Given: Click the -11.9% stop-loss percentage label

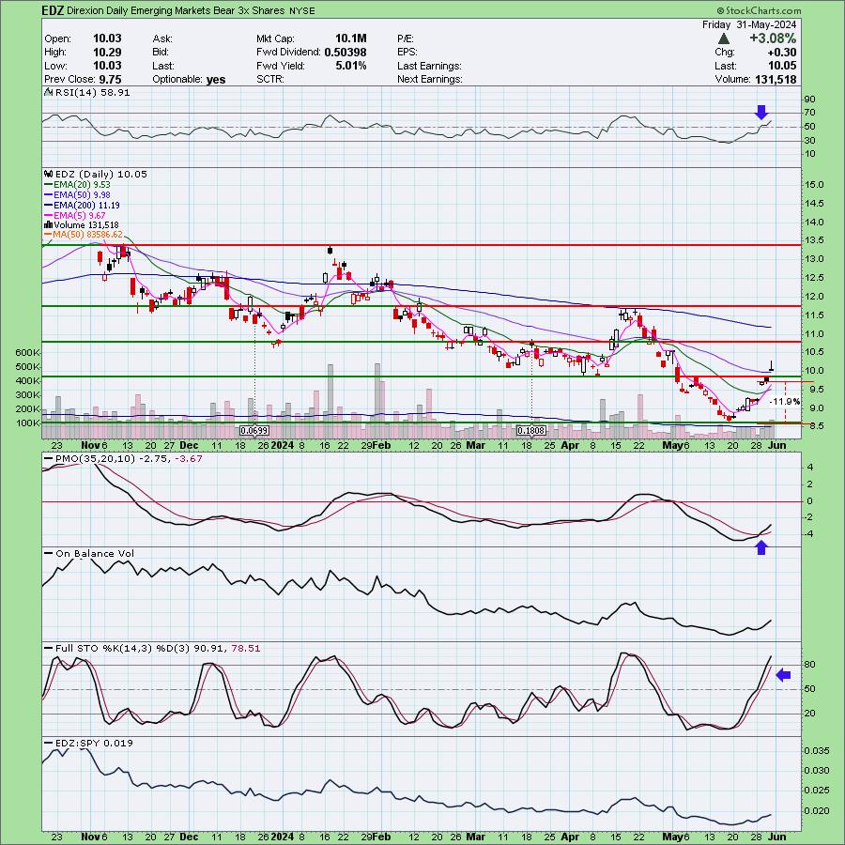Looking at the screenshot, I should pyautogui.click(x=785, y=402).
